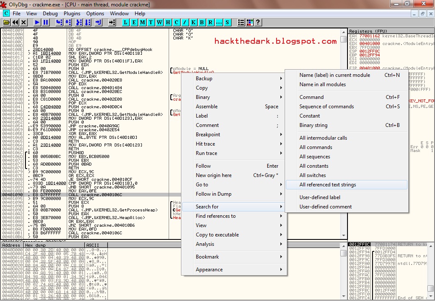Open Call stack with K button
The height and width of the screenshot is (301, 435).
click(193, 23)
